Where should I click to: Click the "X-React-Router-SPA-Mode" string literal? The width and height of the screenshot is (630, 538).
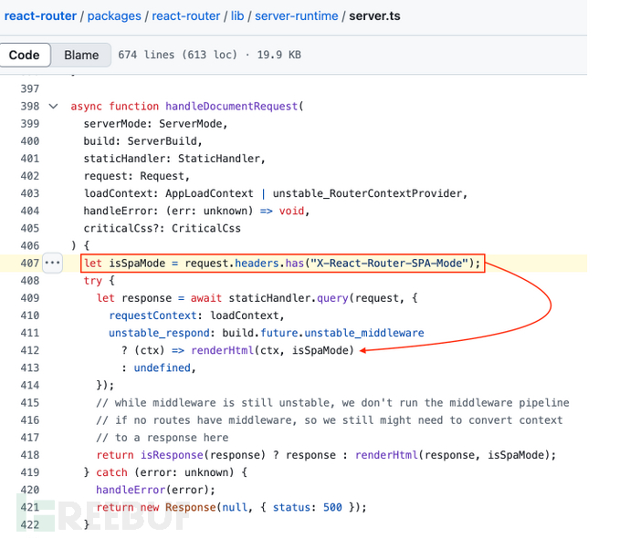(x=394, y=264)
